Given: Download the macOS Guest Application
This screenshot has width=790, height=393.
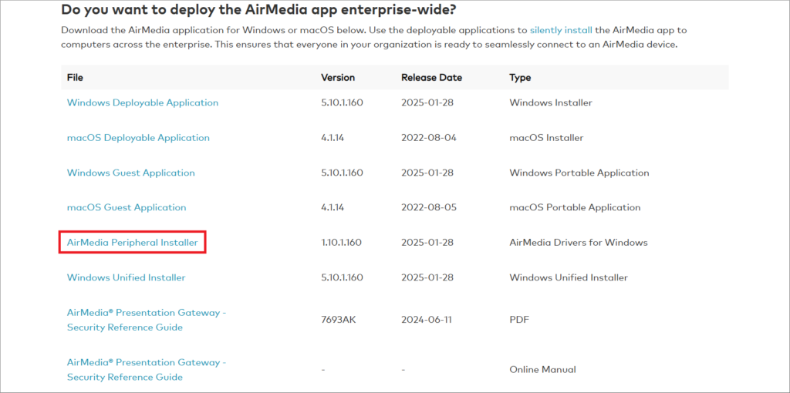Looking at the screenshot, I should click(x=127, y=207).
